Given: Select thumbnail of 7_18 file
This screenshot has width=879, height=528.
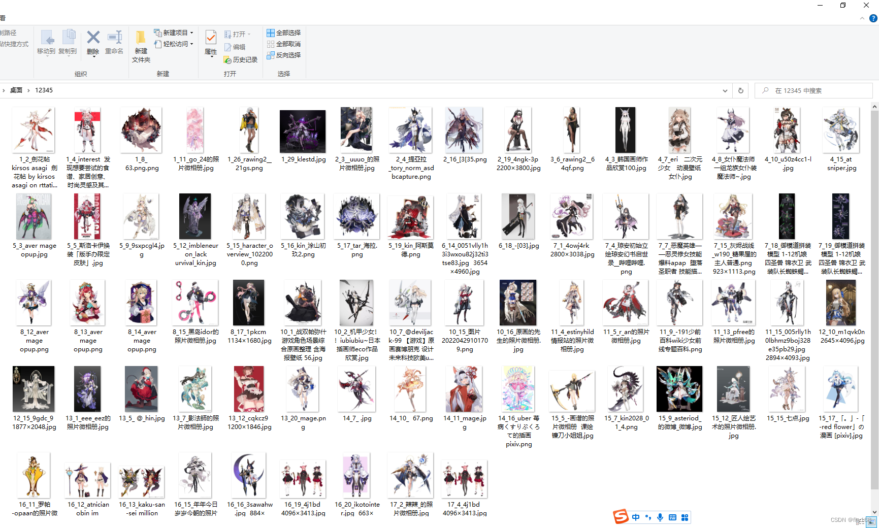Looking at the screenshot, I should click(787, 216).
